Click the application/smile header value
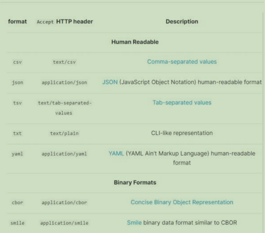 point(64,223)
